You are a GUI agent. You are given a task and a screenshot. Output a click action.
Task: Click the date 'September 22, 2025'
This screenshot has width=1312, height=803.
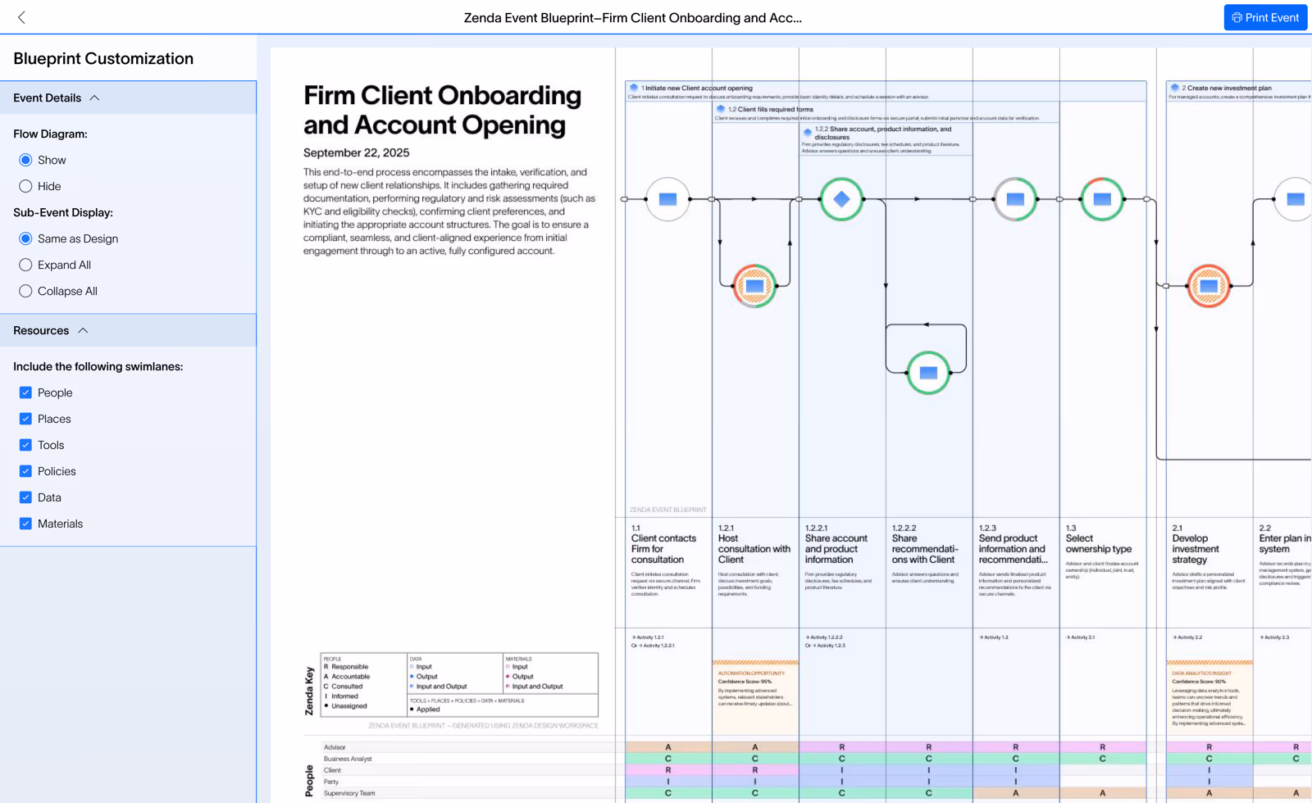pyautogui.click(x=357, y=152)
